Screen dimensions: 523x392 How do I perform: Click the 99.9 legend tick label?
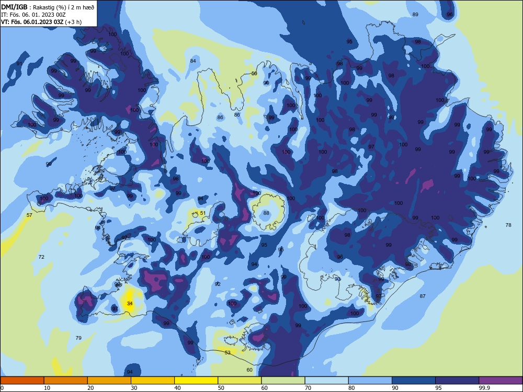click(484, 388)
